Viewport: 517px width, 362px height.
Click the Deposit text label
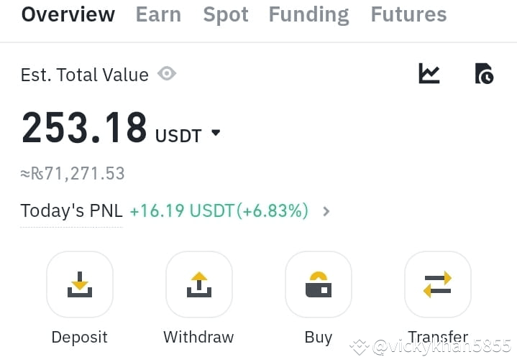coord(80,338)
